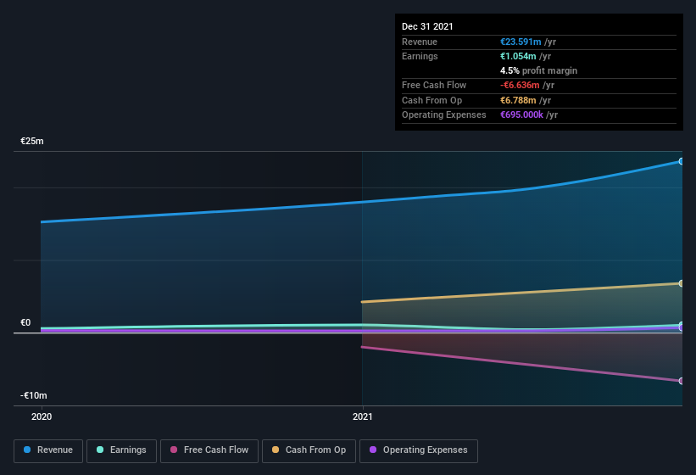Viewport: 696px width, 475px height.
Task: Click the 2020 x-axis label
Action: point(42,416)
